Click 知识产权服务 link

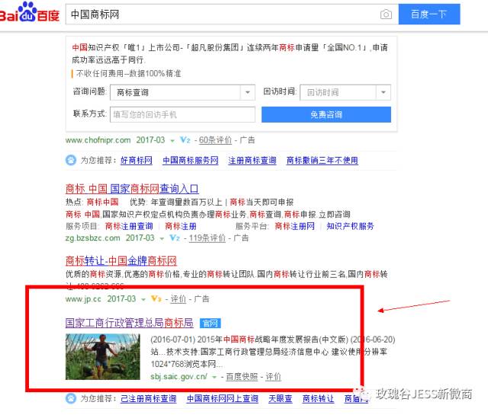(x=350, y=226)
